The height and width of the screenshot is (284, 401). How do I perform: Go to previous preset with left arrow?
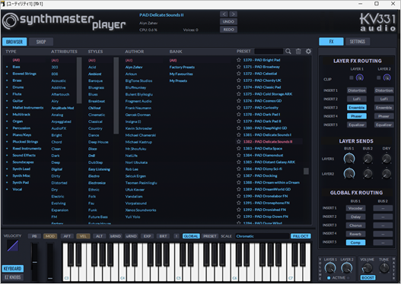click(x=224, y=14)
